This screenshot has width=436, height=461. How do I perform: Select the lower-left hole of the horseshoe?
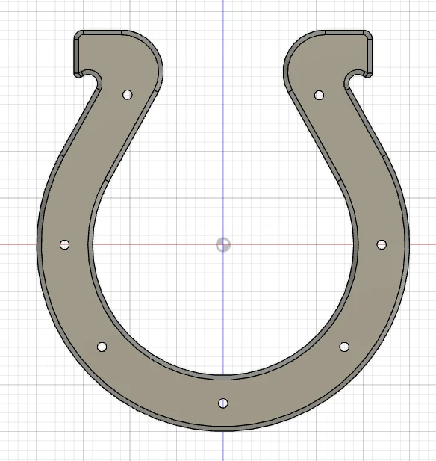pyautogui.click(x=102, y=347)
